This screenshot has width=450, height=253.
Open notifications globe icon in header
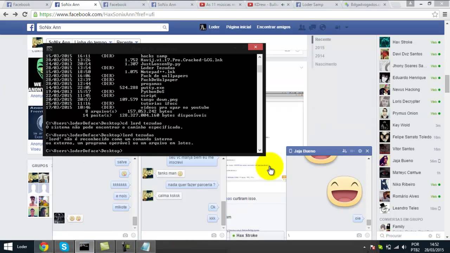point(323,27)
